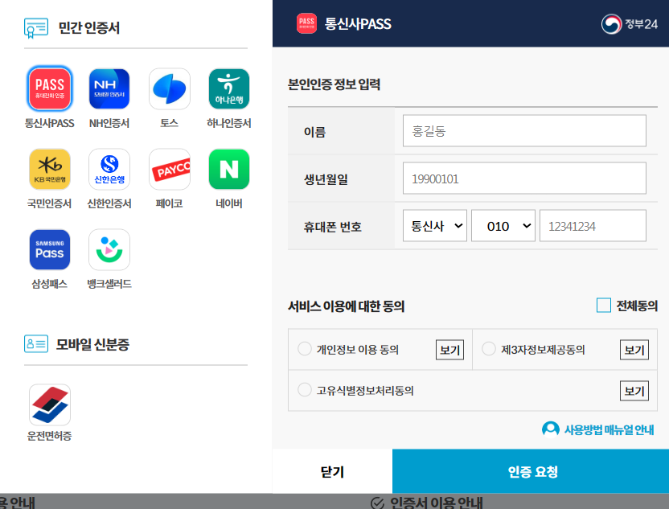Focus the phone number input field
This screenshot has width=669, height=509.
pos(593,226)
